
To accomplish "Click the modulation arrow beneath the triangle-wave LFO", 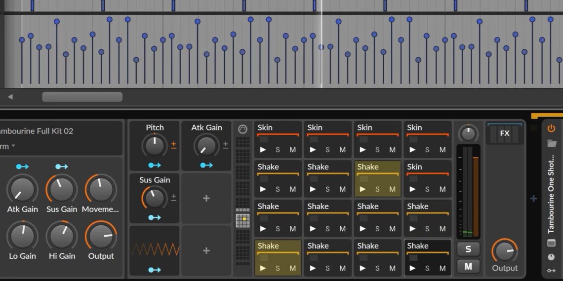I will (x=155, y=270).
